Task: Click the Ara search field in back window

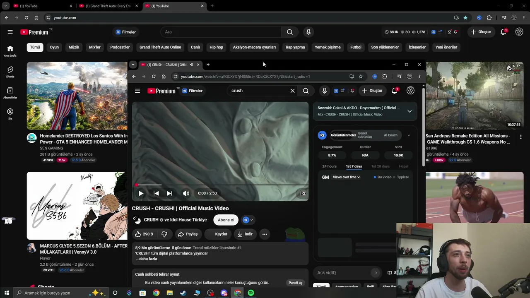Action: [221, 32]
